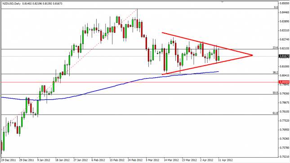Select the red triangle pattern apex point

click(252, 55)
